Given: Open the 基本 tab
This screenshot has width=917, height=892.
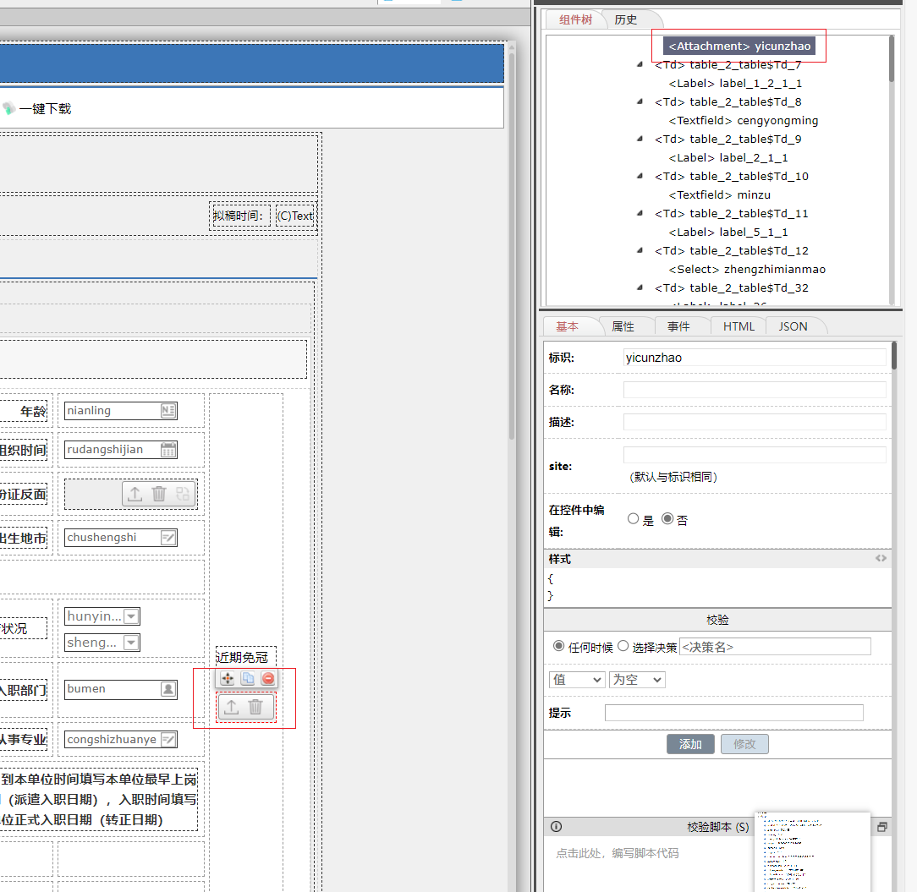Looking at the screenshot, I should [x=567, y=326].
